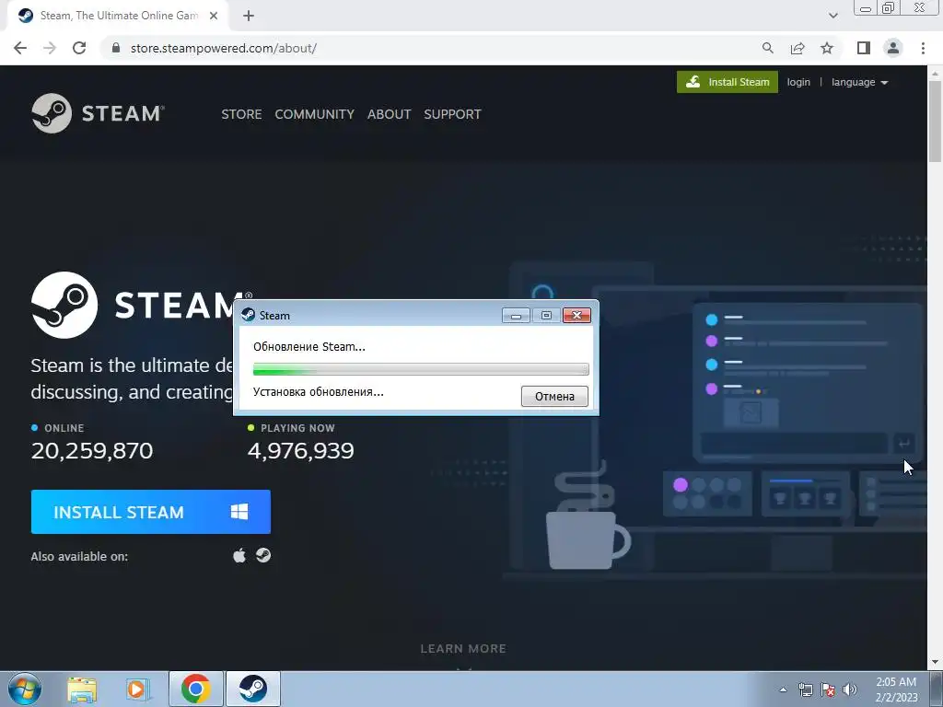Open File Explorer from the taskbar
Screen dimensions: 943x707
(x=82, y=689)
